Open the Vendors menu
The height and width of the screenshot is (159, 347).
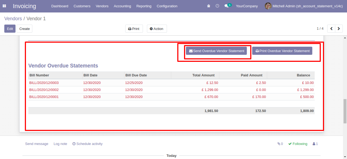coord(102,6)
